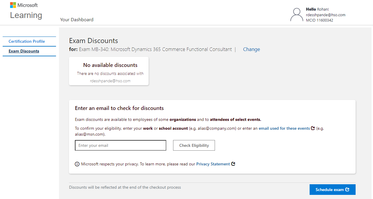Click 'Enter an email to check for discounts' heading
This screenshot has height=199, width=373.
pos(119,108)
